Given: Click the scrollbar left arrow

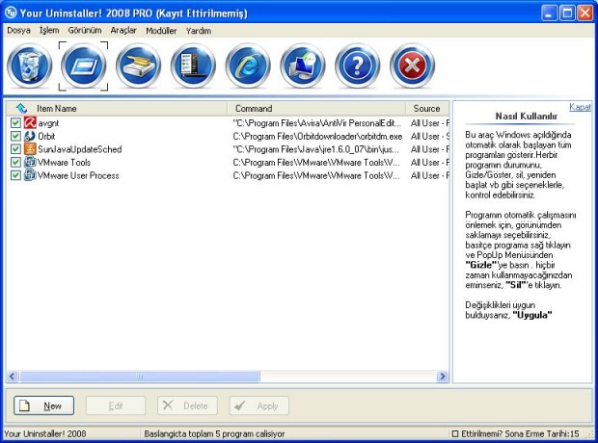Looking at the screenshot, I should 12,377.
